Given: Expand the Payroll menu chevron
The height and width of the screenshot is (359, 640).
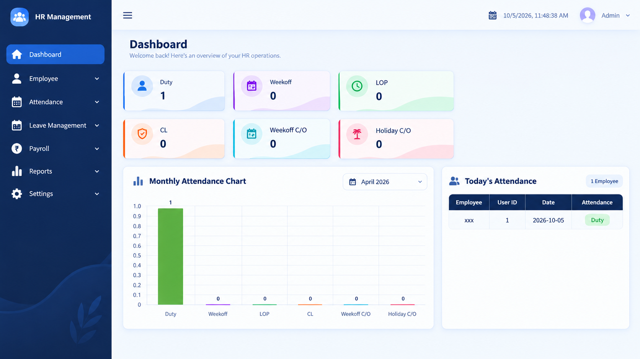Looking at the screenshot, I should coord(97,149).
